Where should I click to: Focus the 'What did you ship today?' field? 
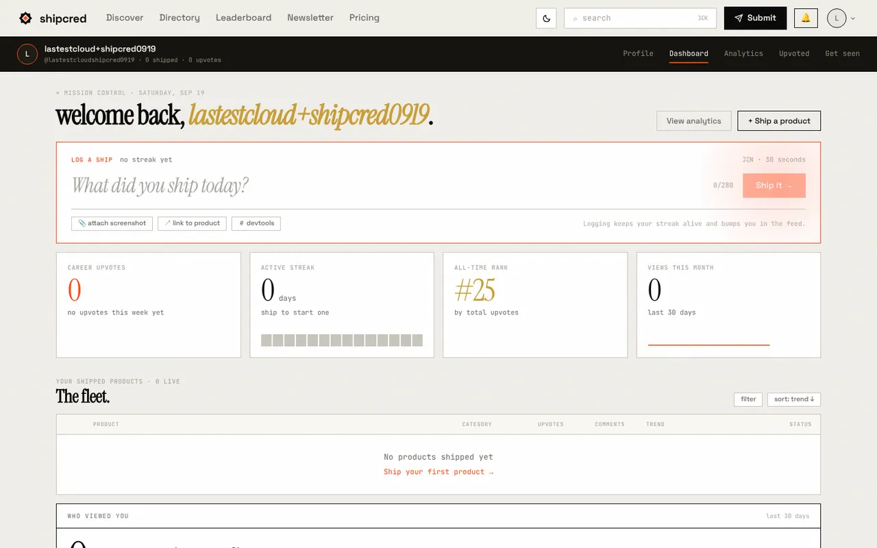tap(387, 186)
